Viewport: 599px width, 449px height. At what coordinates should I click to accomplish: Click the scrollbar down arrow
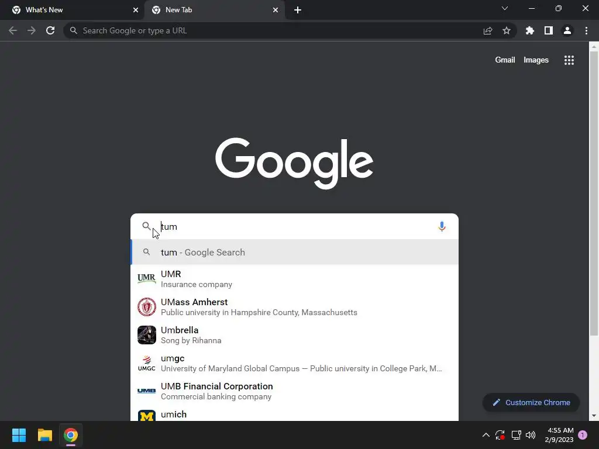[x=594, y=416]
